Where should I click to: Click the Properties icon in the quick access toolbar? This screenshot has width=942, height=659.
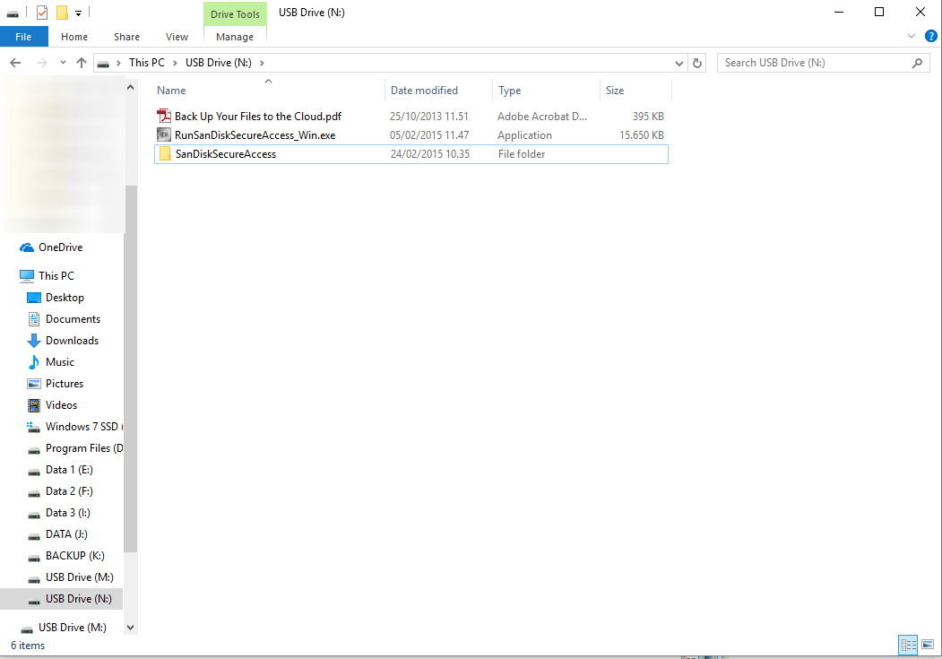click(42, 12)
